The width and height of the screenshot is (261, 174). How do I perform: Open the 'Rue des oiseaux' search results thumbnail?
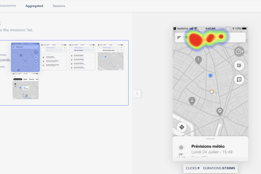[82, 57]
